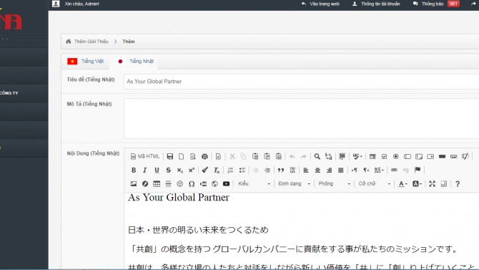Toggle Superscript formatting

coord(192,170)
